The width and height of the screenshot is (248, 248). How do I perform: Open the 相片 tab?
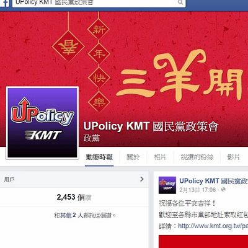[160, 157]
